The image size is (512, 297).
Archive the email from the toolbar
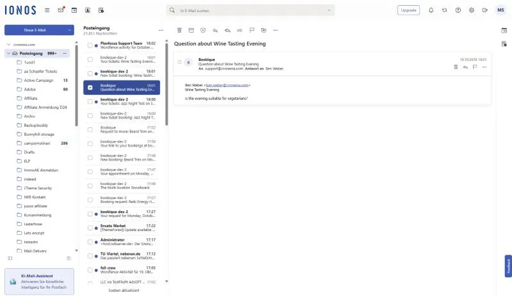click(191, 30)
